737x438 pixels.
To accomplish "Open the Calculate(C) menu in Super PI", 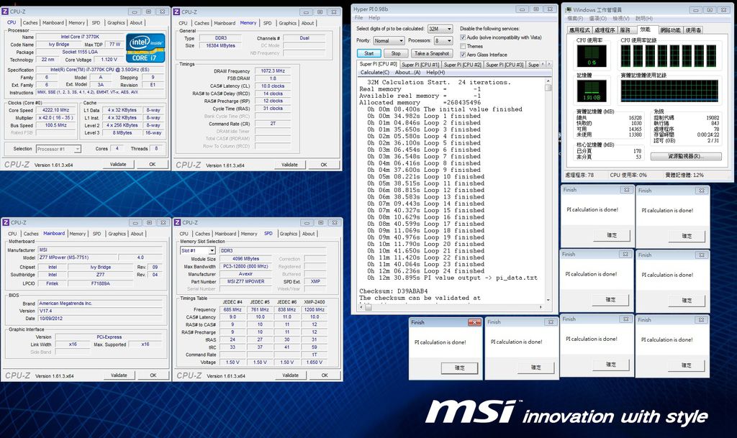I will coord(374,73).
